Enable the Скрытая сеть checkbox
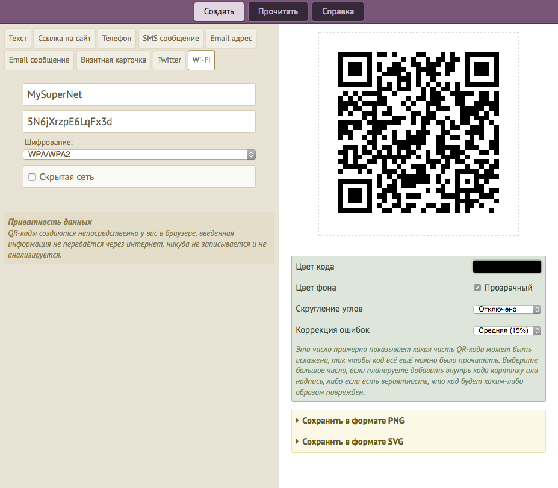558x488 pixels. [32, 177]
